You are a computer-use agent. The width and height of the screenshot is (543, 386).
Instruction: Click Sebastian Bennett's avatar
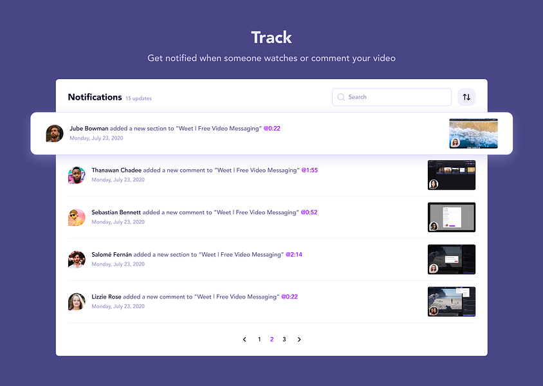(x=77, y=217)
